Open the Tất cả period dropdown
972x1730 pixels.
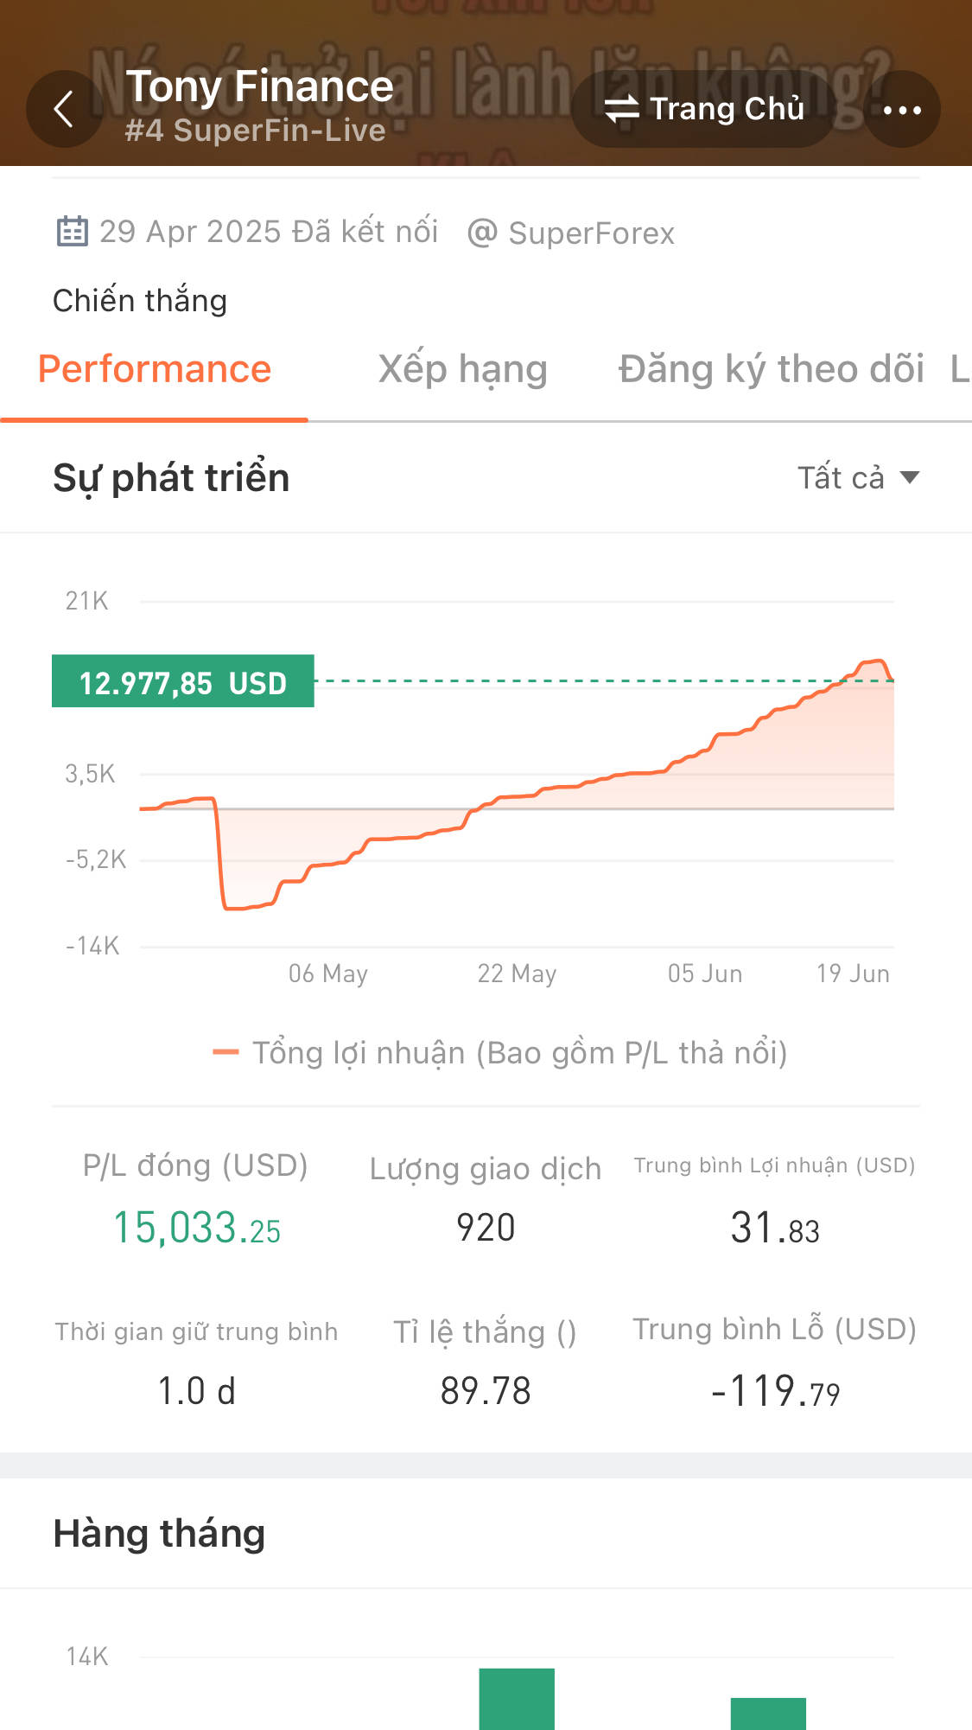tap(858, 477)
